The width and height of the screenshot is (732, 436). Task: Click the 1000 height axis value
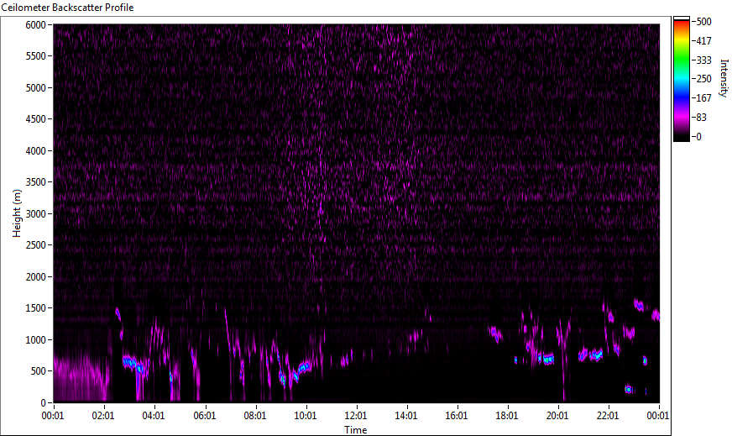coord(36,340)
